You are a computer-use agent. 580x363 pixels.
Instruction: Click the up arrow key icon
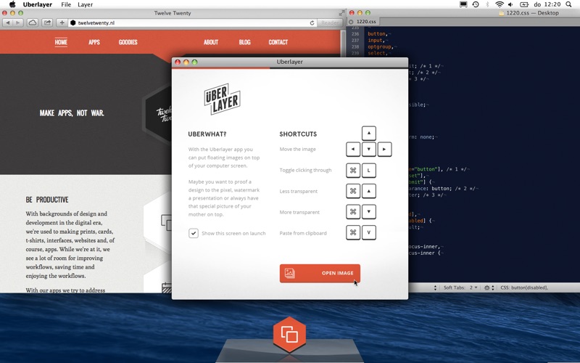369,134
